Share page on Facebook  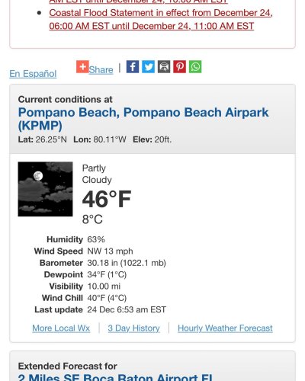[133, 66]
